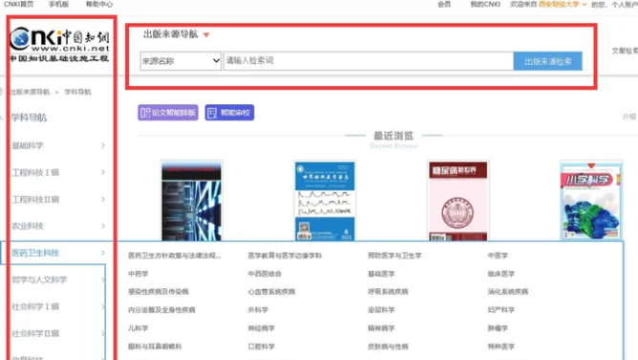Select 医学教育与医学边缘学科 subcategory
This screenshot has width=638, height=360.
click(285, 256)
